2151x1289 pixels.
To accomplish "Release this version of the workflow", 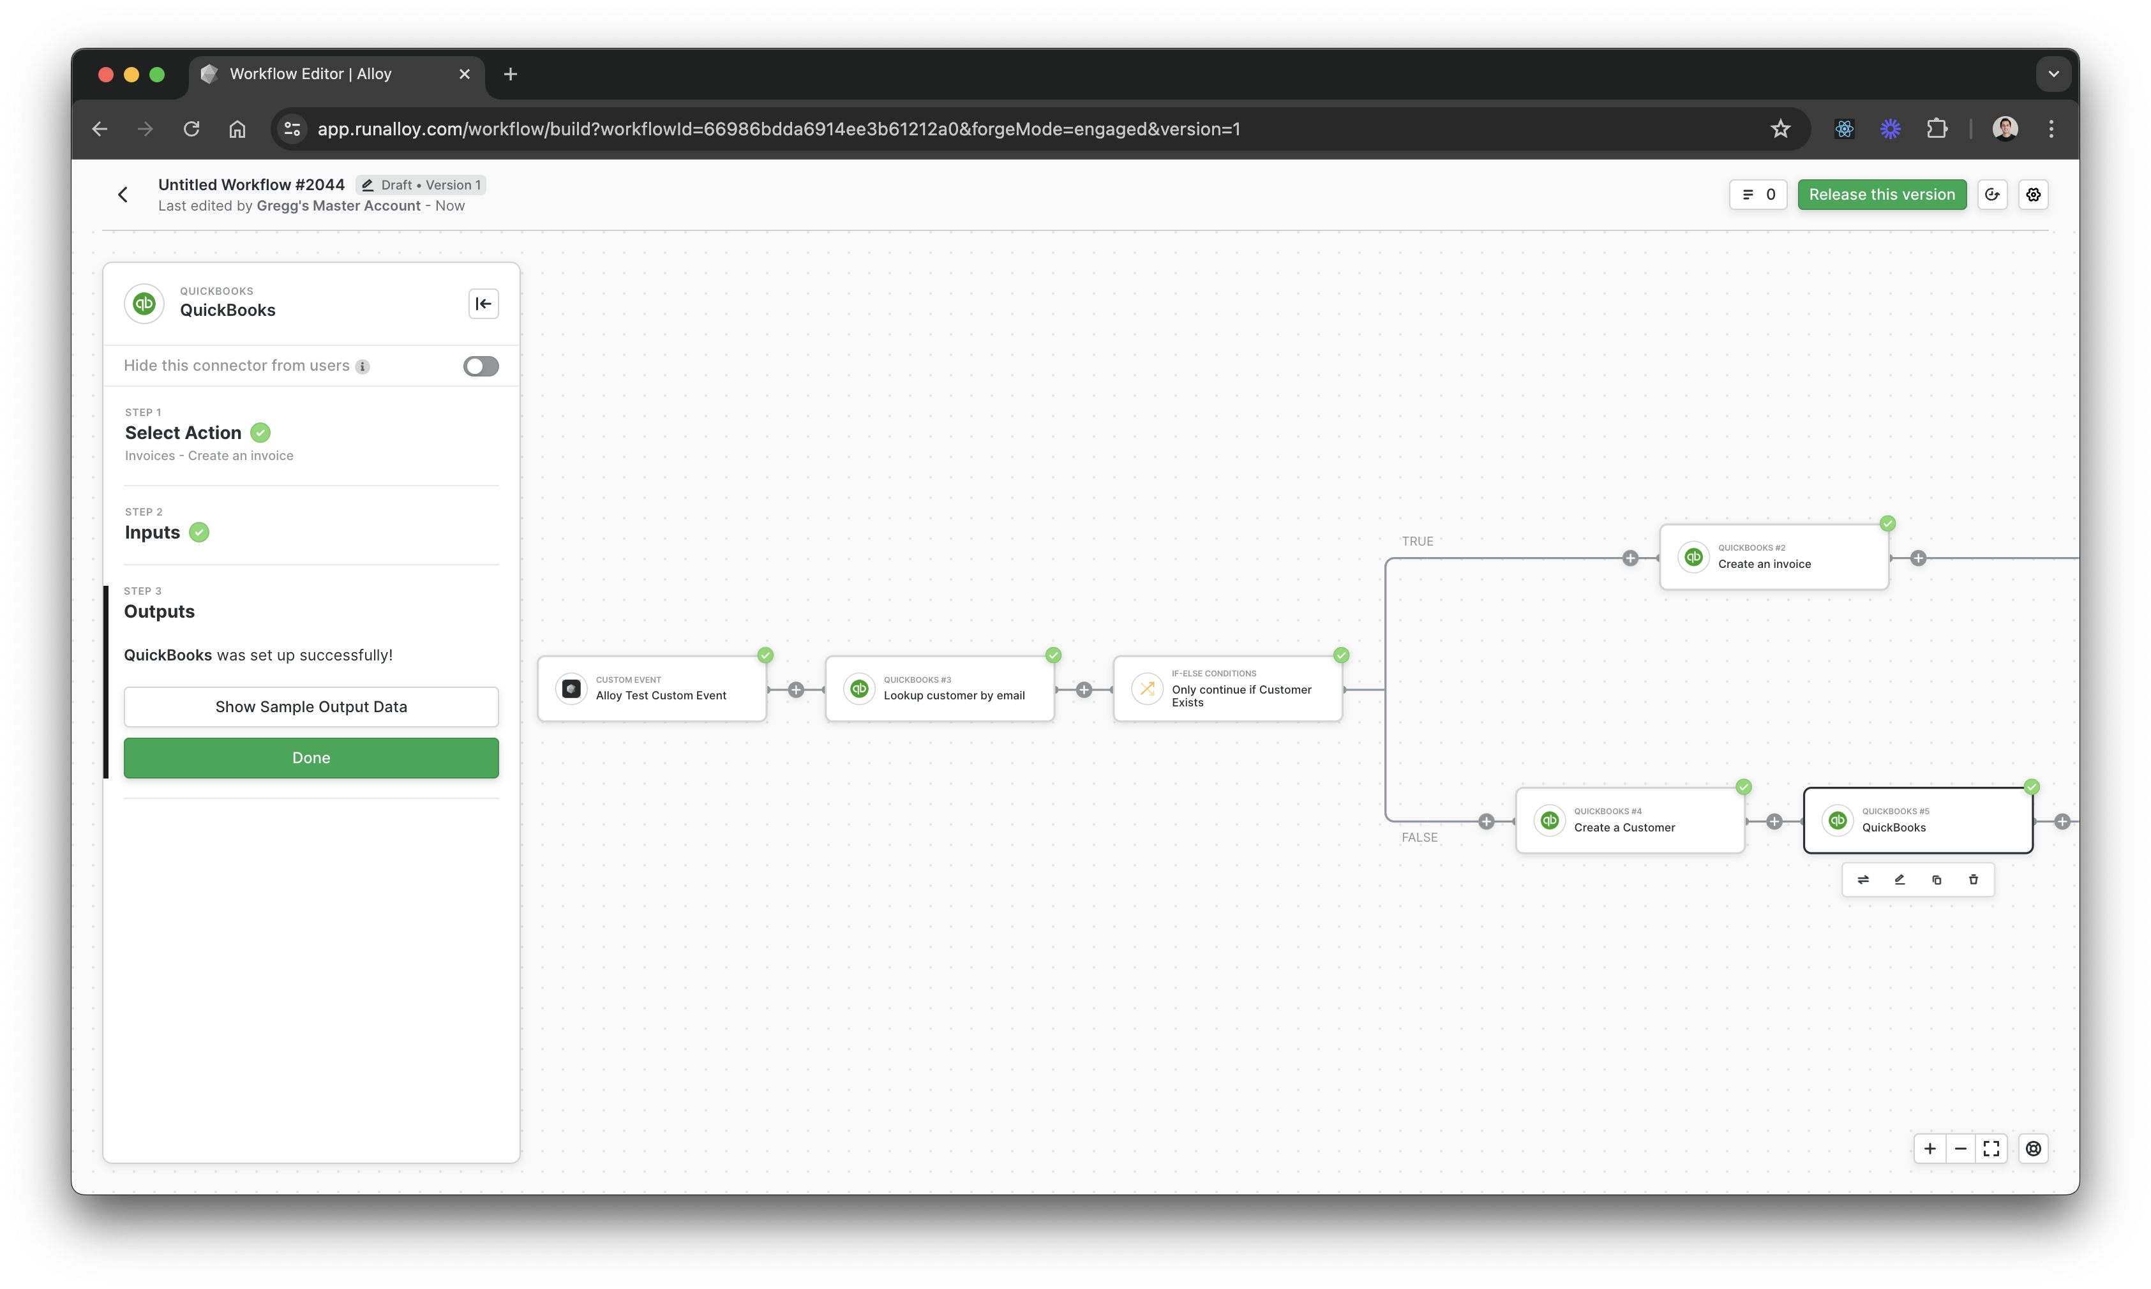I will coord(1881,195).
